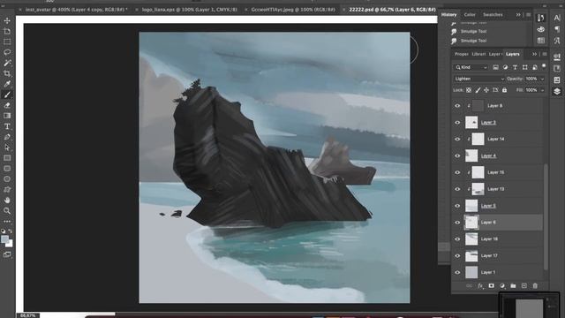The image size is (565, 318).
Task: Select the Move tool
Action: point(7,20)
